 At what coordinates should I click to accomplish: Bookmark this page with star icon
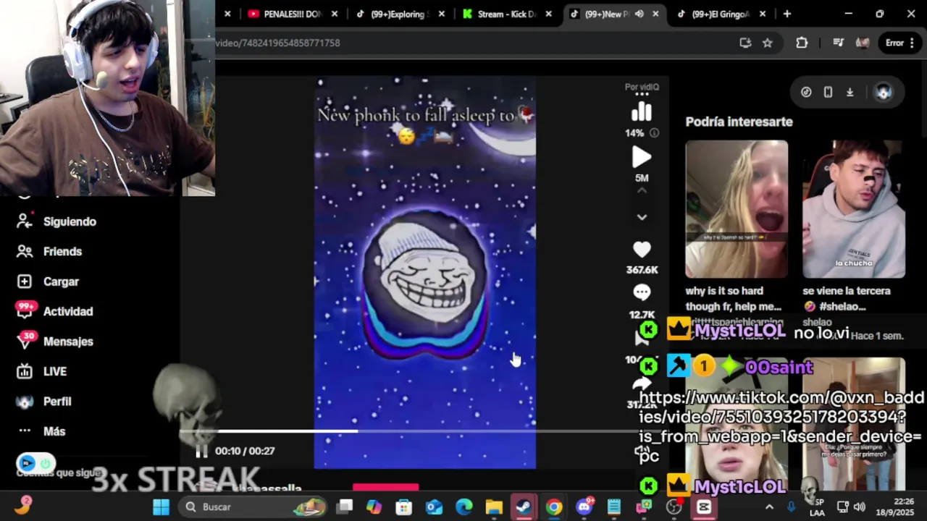768,43
